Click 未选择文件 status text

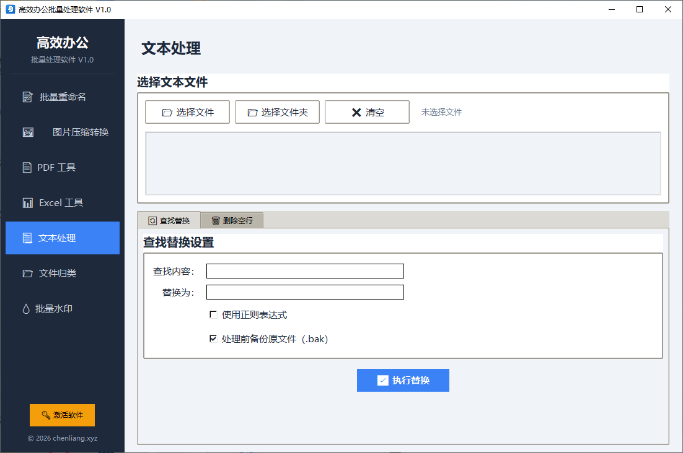pyautogui.click(x=441, y=112)
